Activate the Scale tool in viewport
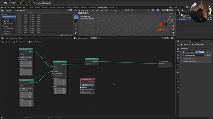The height and width of the screenshot is (119, 213). (x=76, y=33)
